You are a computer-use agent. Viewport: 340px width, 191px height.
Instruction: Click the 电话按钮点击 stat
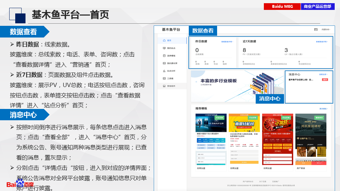tap(305, 63)
